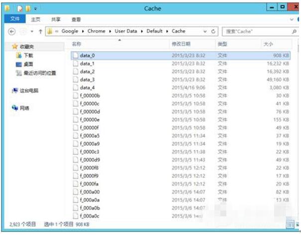Expand the ribbon chevron

pyautogui.click(x=292, y=19)
